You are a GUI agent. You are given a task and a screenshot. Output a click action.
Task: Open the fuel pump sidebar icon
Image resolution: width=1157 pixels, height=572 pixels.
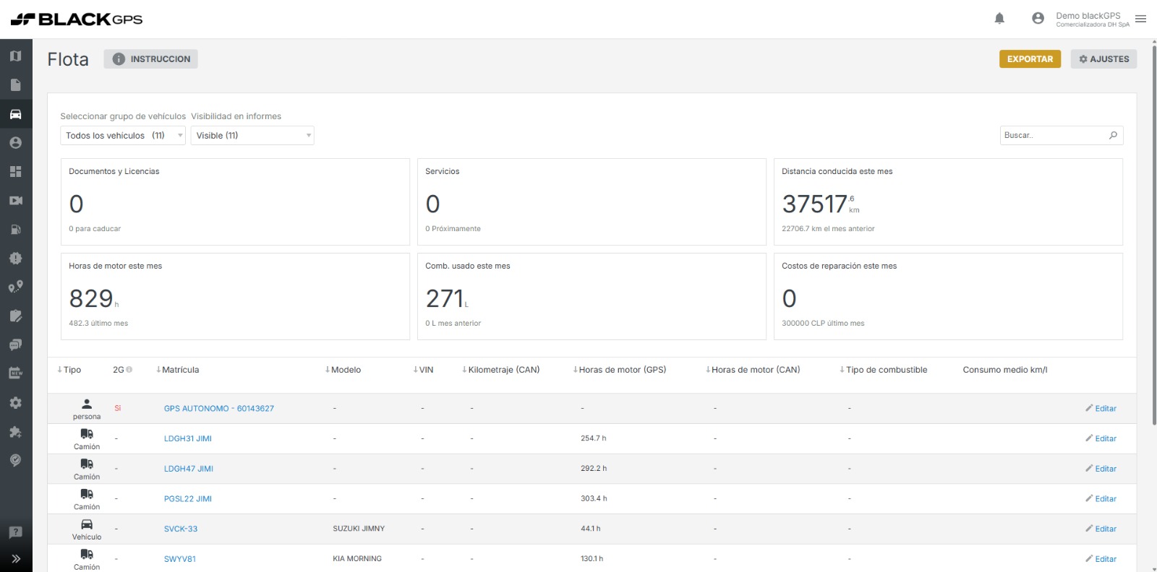coord(16,230)
